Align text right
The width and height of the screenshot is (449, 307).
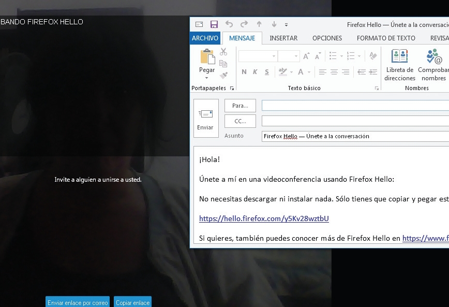click(346, 72)
